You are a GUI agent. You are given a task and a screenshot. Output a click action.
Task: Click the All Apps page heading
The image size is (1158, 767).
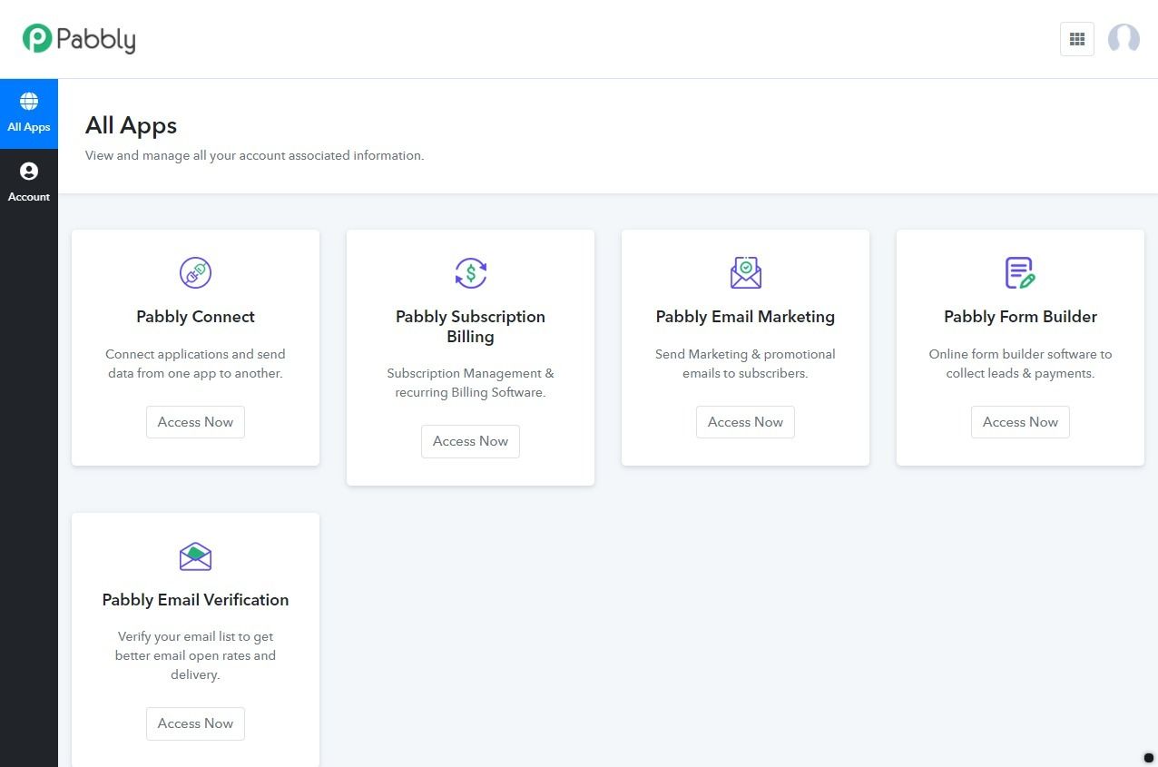(131, 125)
